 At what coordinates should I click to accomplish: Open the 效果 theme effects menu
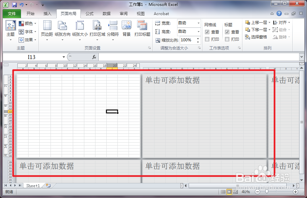[28, 40]
